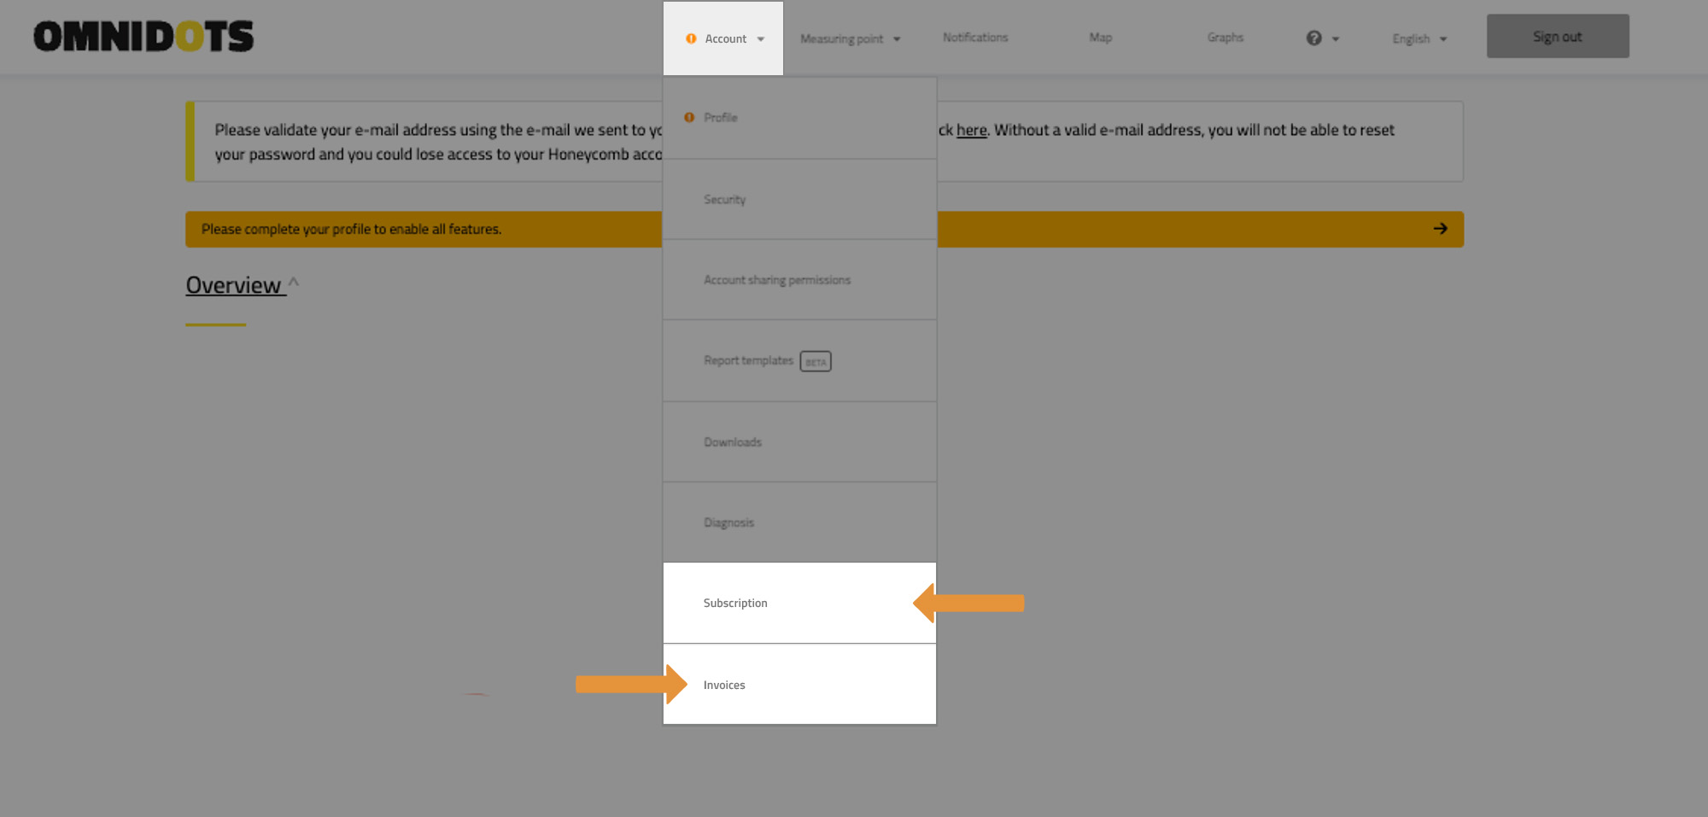This screenshot has width=1708, height=817.
Task: Click the BETA badge next to Report templates
Action: 816,362
